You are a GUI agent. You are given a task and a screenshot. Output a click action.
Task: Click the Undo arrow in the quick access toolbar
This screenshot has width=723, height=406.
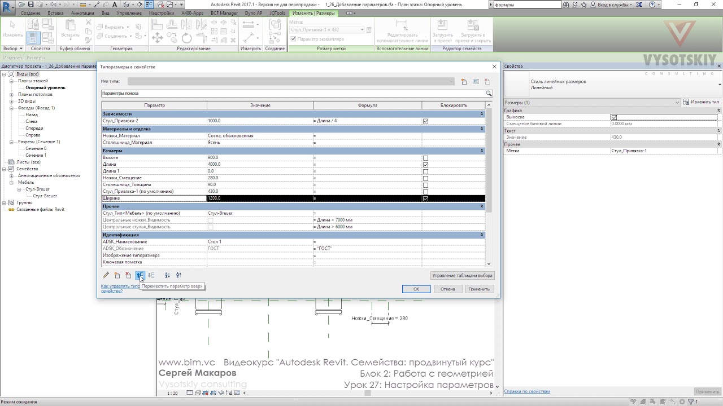53,5
